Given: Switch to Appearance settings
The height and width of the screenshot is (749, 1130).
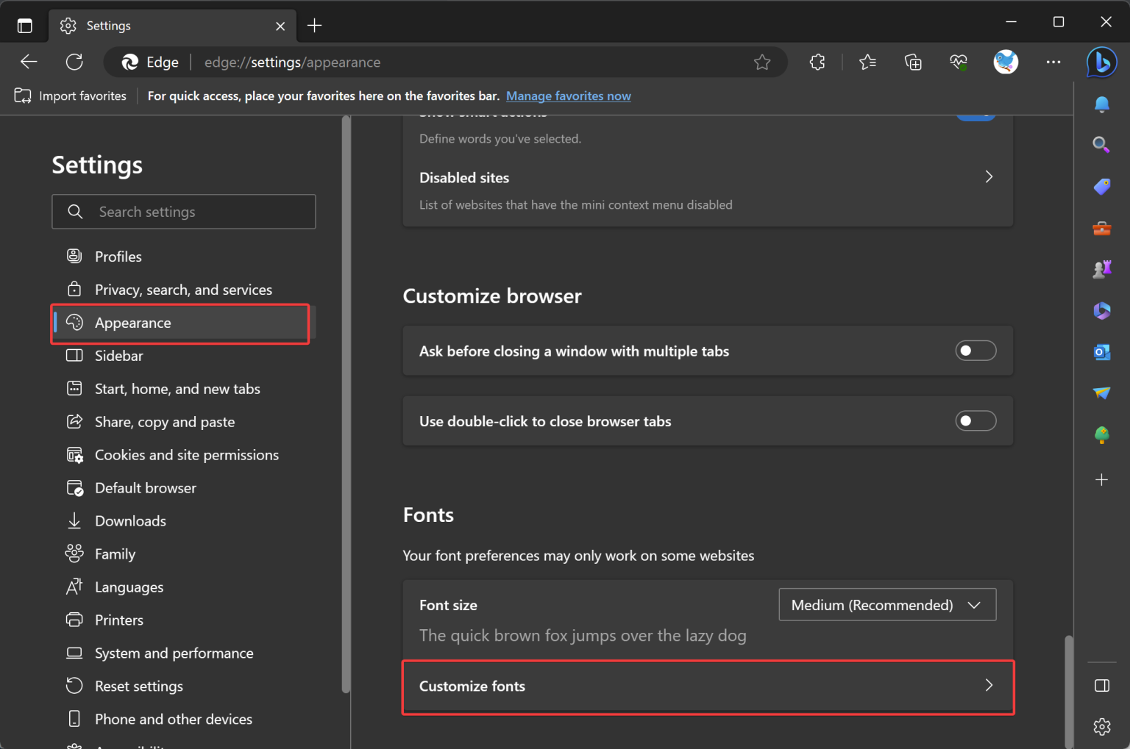Looking at the screenshot, I should [x=132, y=323].
